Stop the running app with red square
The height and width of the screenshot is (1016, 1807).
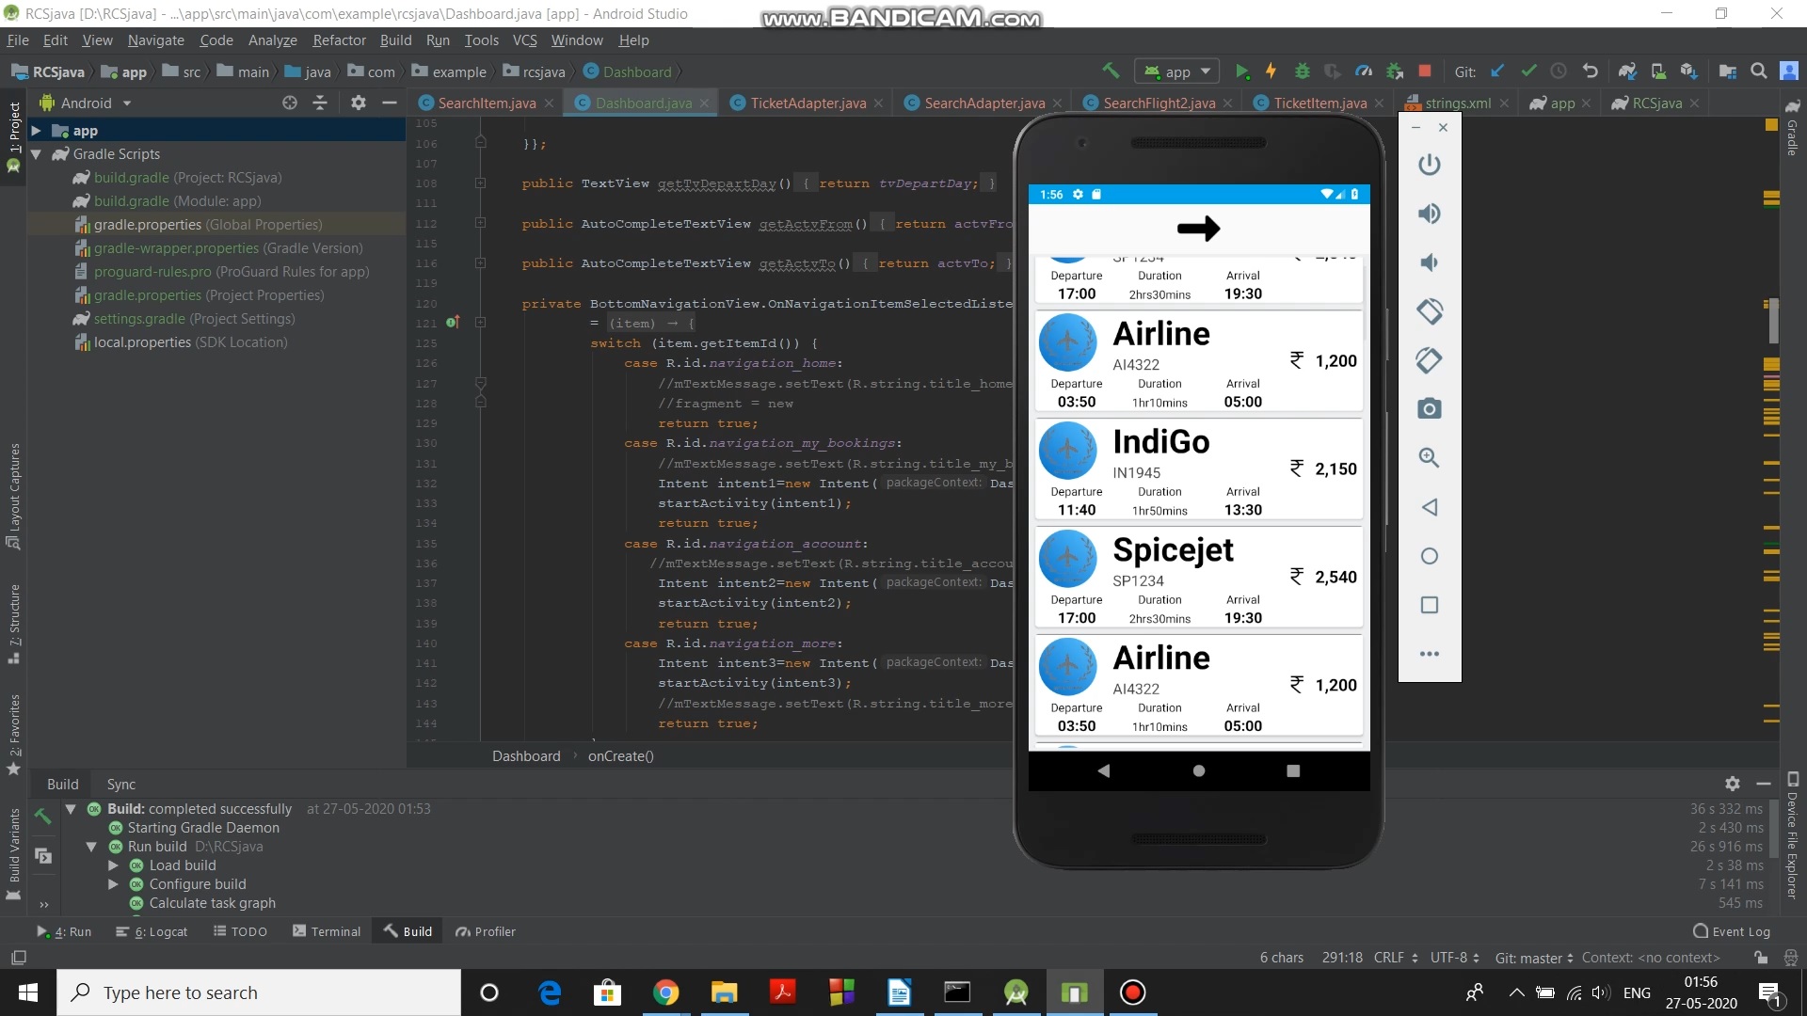(1425, 71)
